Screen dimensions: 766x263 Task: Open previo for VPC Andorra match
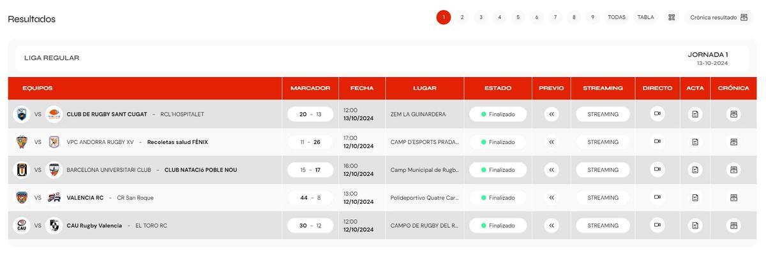552,142
